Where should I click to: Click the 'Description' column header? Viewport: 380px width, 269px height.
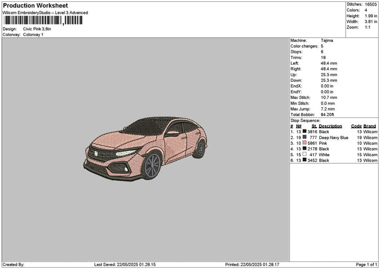point(331,126)
